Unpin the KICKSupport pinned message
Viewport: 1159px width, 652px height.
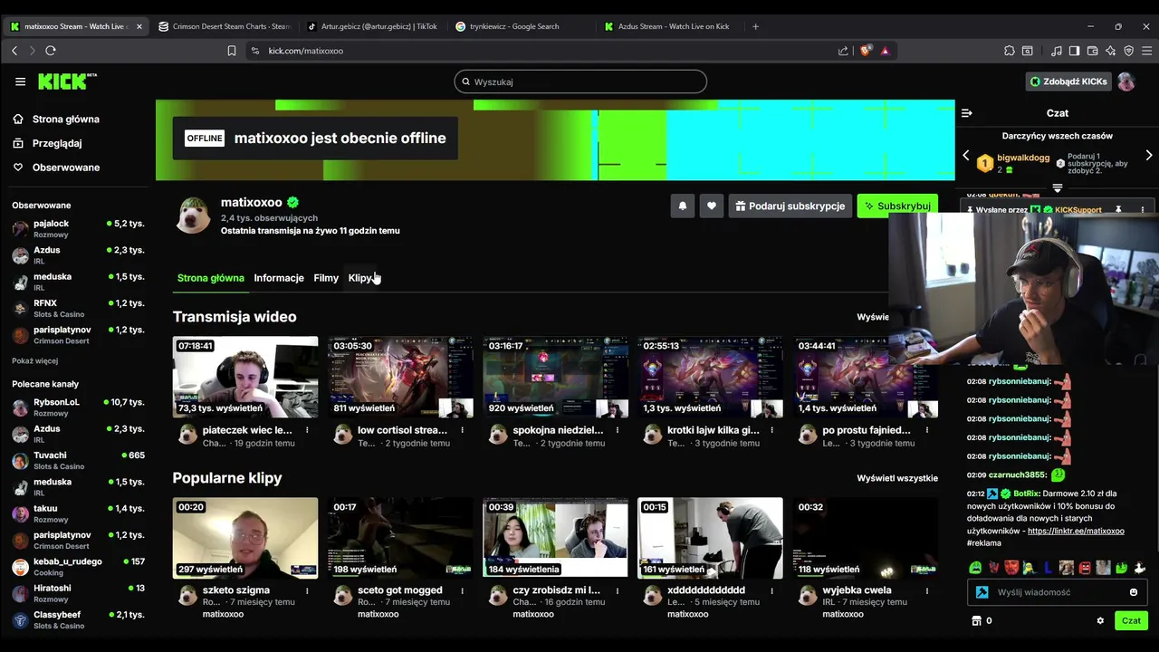tap(1118, 210)
